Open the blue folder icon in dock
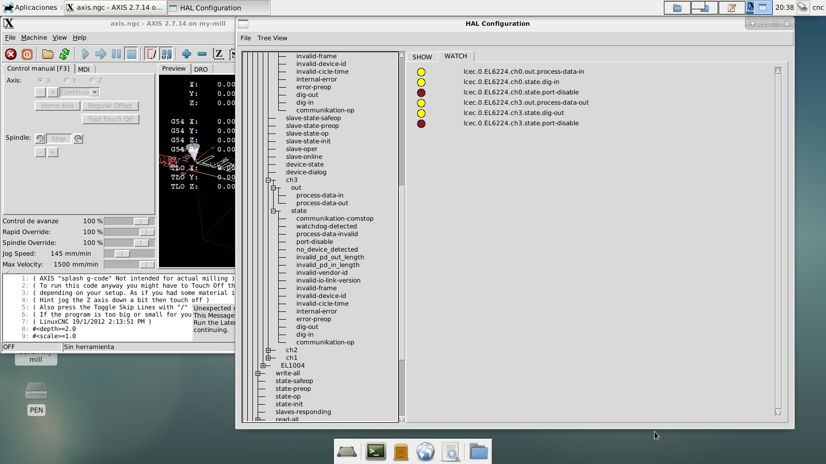Screen dimensions: 826x464 [x=479, y=452]
